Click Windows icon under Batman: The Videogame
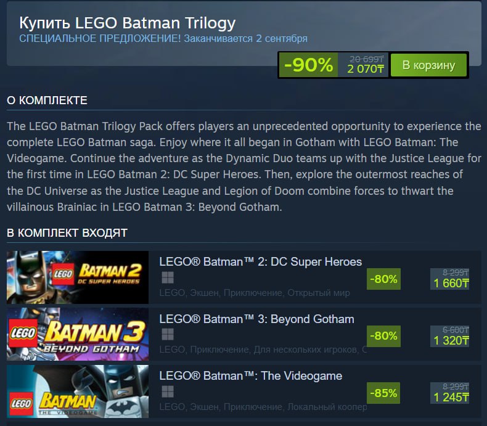The height and width of the screenshot is (426, 487). (167, 391)
